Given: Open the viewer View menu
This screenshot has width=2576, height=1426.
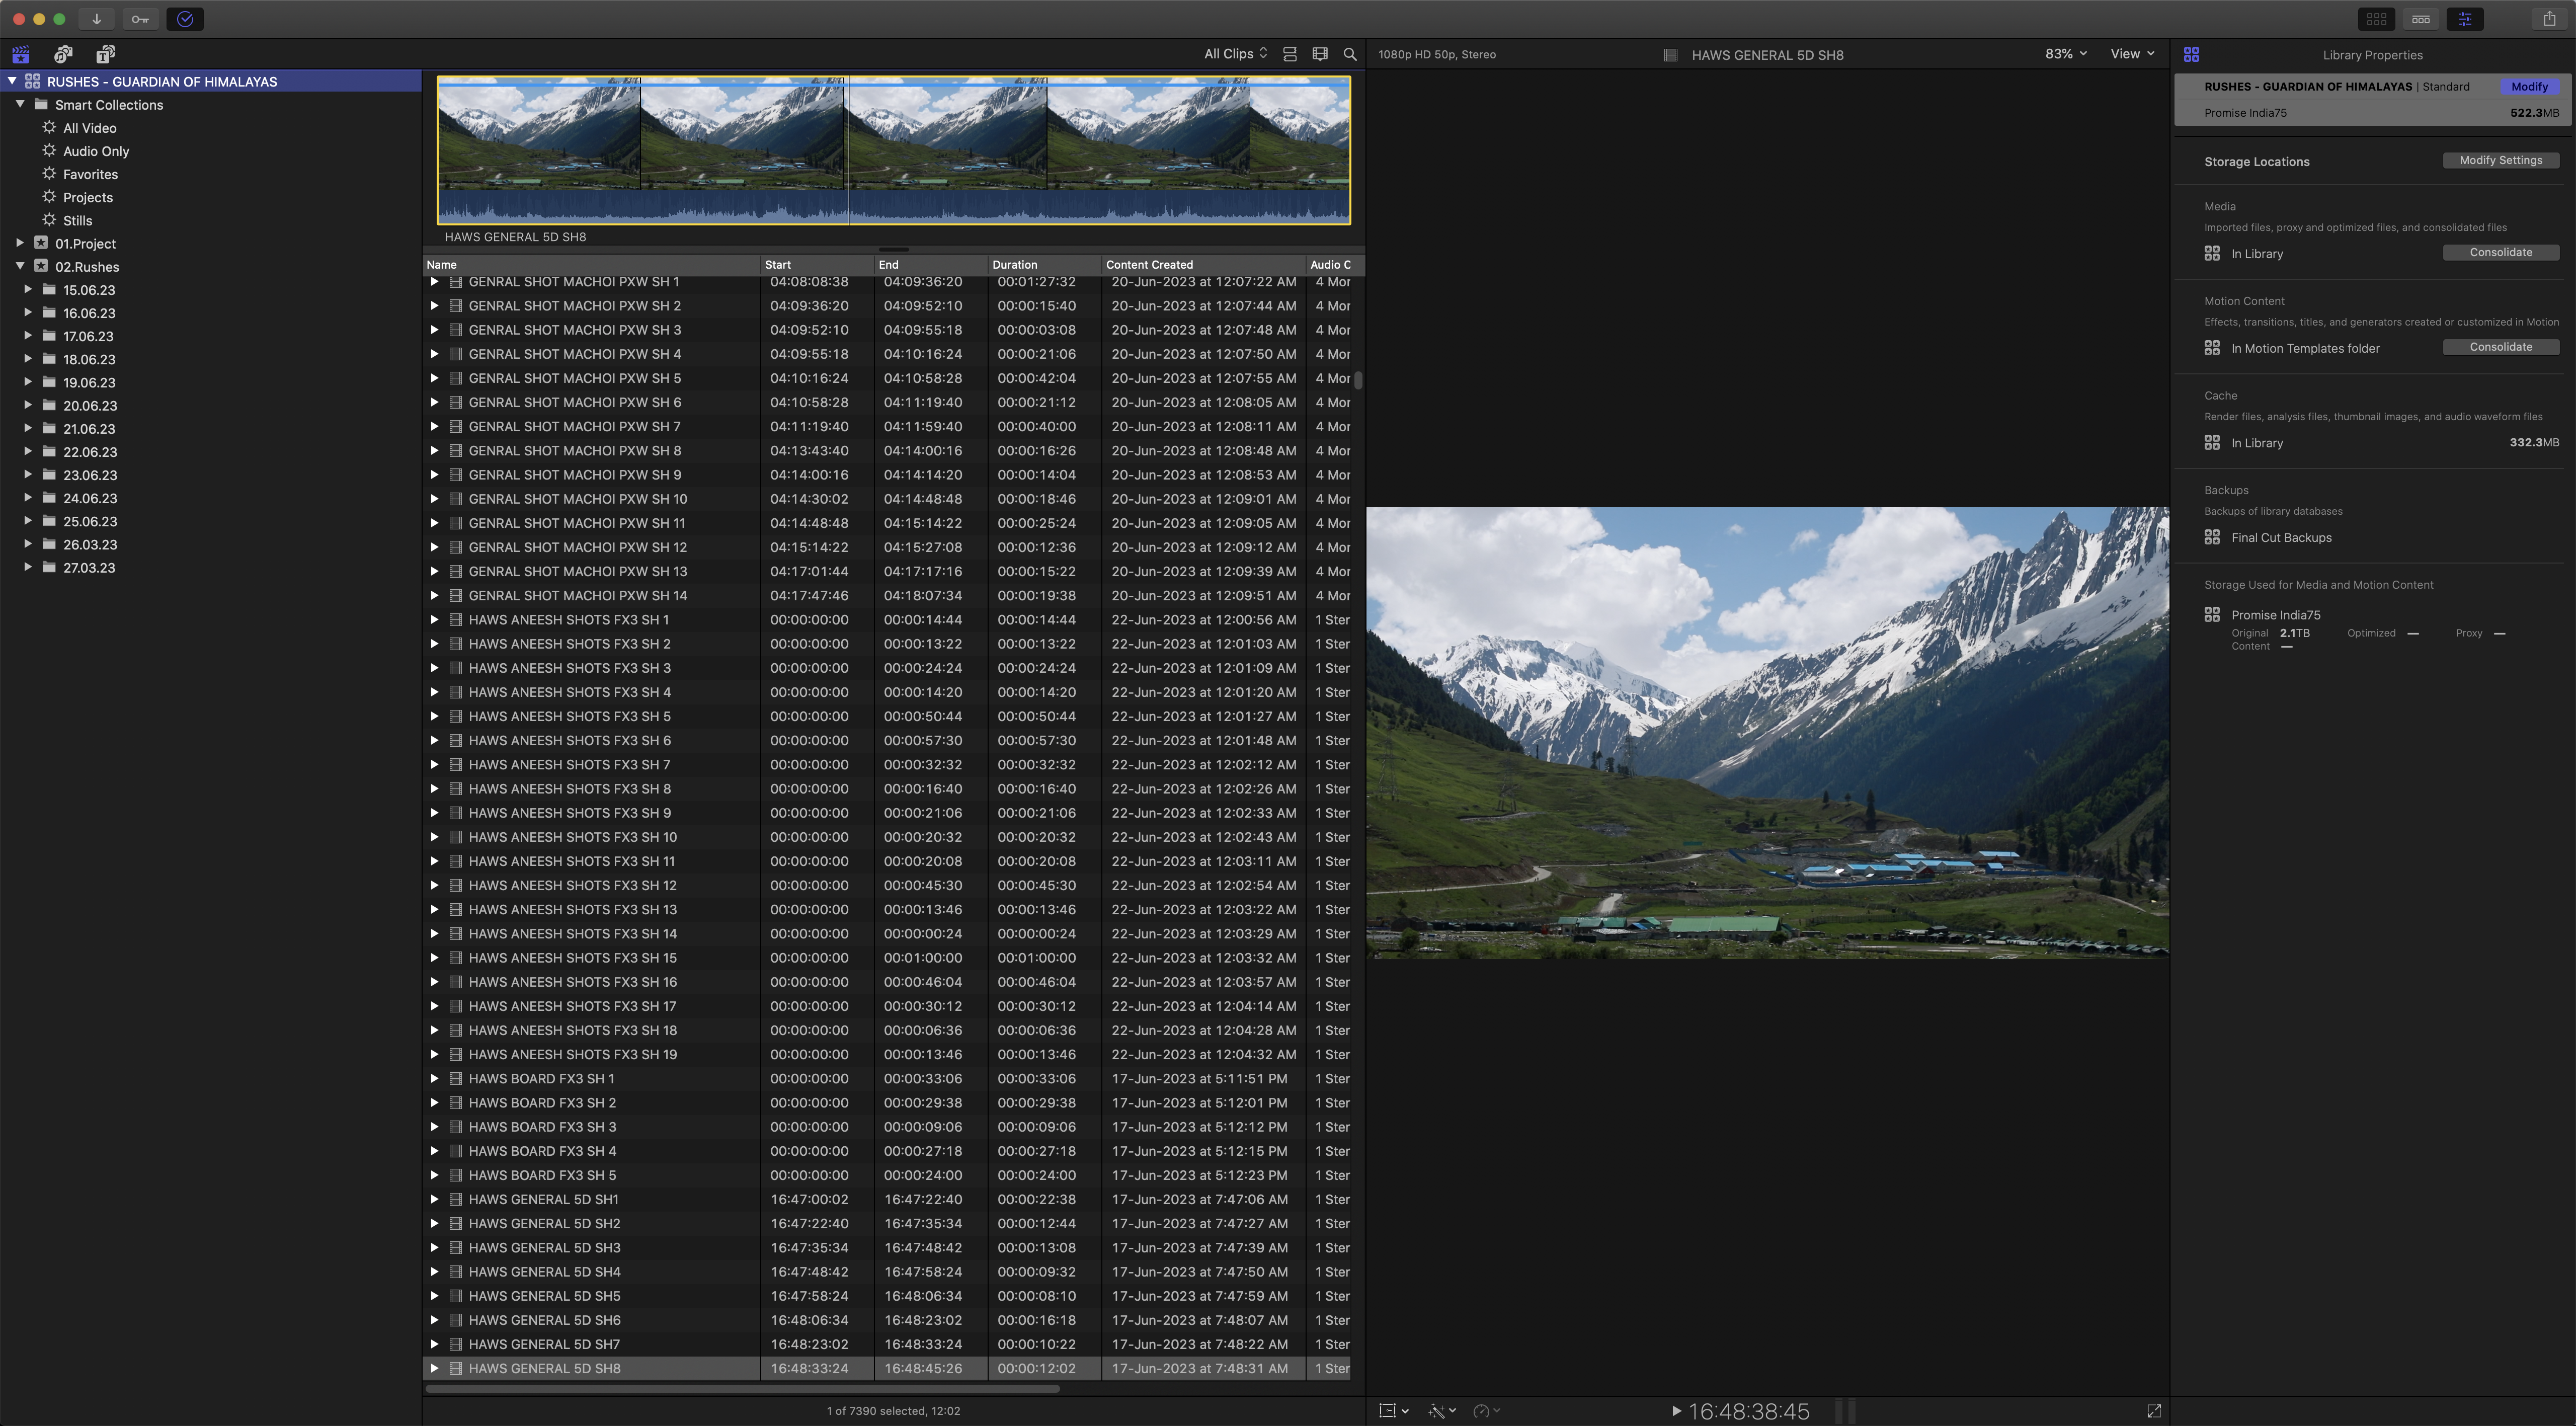Looking at the screenshot, I should 2132,54.
